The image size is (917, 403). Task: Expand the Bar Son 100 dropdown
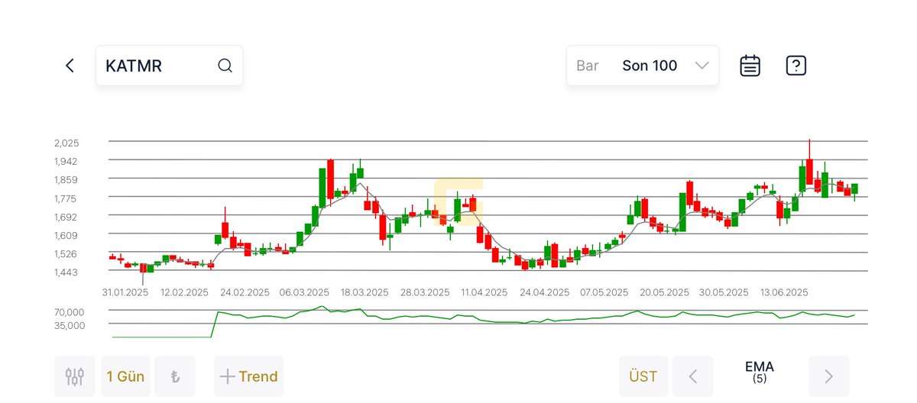point(643,66)
